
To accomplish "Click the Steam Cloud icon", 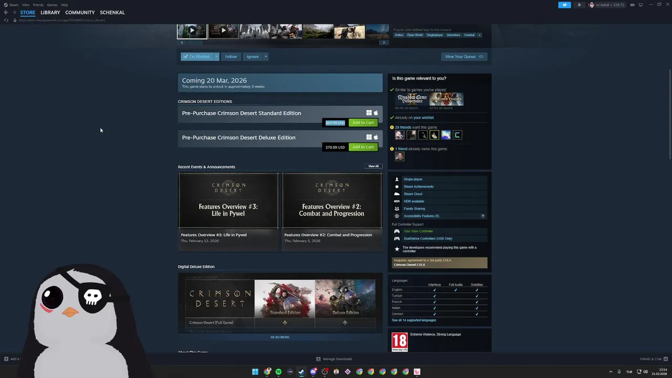I will 397,194.
